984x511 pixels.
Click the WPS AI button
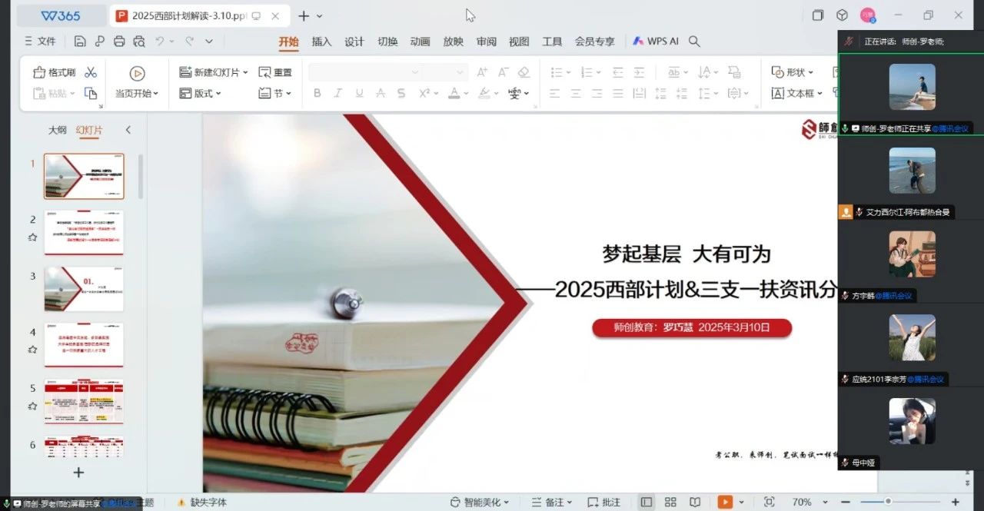coord(656,41)
